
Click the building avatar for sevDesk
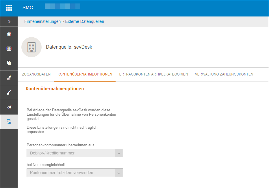[31, 47]
